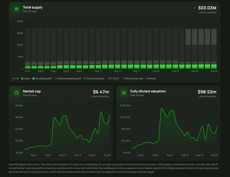Click the 450M y-axis label
230x177 pixels.
[20, 33]
